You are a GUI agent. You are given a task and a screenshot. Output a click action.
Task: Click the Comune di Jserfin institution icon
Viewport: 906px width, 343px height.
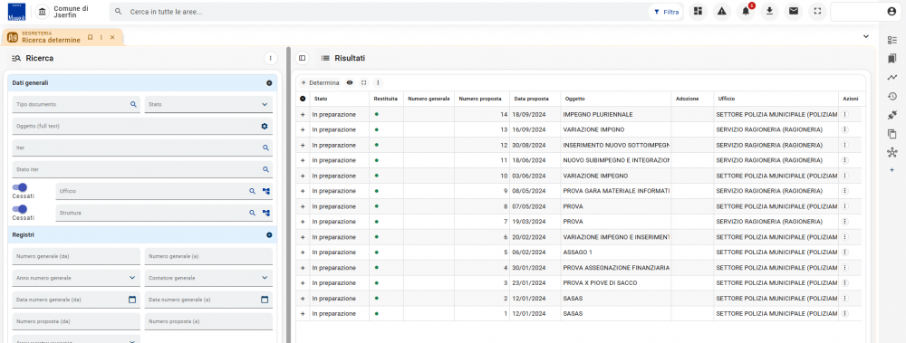pos(43,12)
